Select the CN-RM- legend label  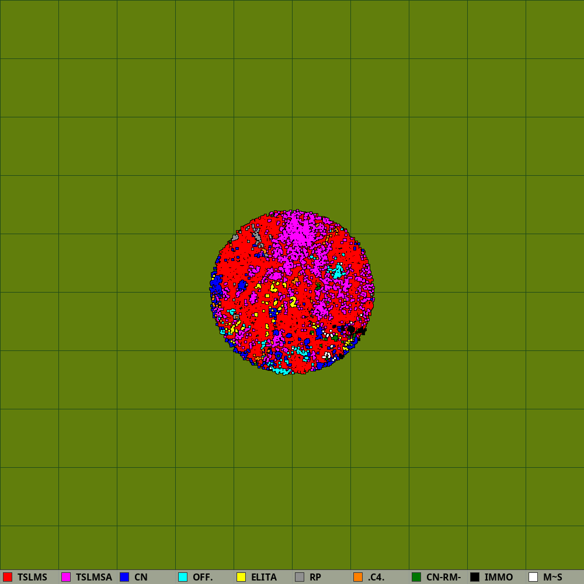(444, 578)
